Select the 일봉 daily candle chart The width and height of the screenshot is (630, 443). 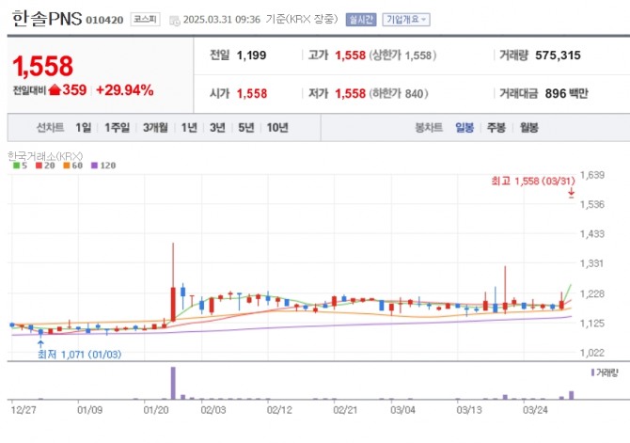pyautogui.click(x=465, y=128)
